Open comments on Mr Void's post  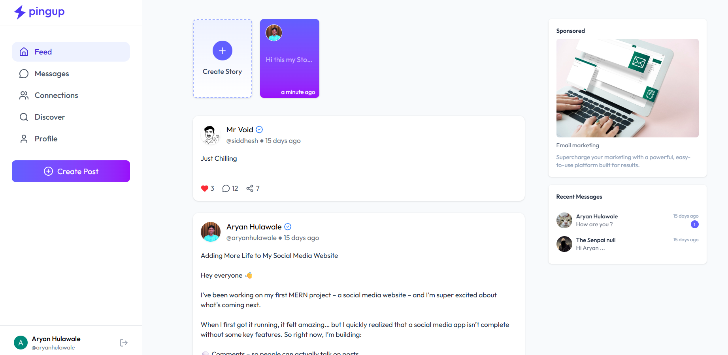226,188
